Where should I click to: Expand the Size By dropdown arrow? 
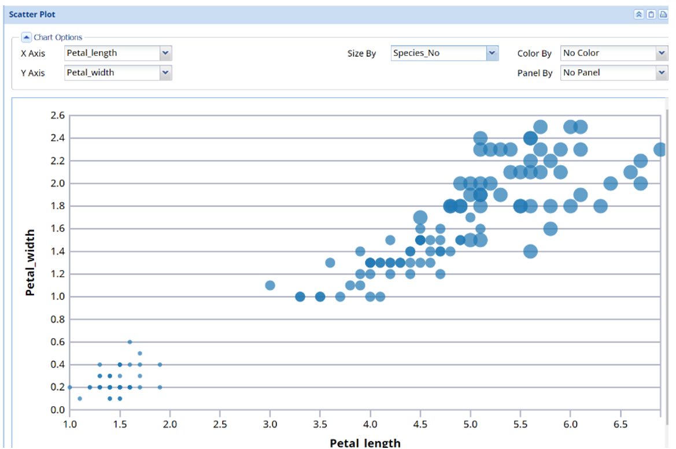(x=492, y=53)
